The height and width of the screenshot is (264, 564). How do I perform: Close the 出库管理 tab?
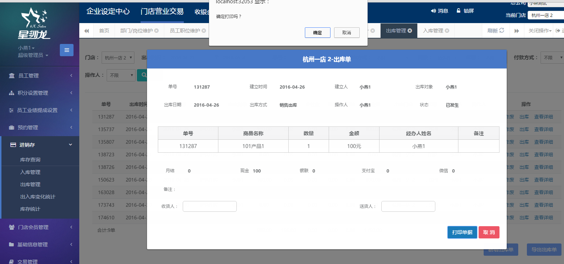(410, 31)
